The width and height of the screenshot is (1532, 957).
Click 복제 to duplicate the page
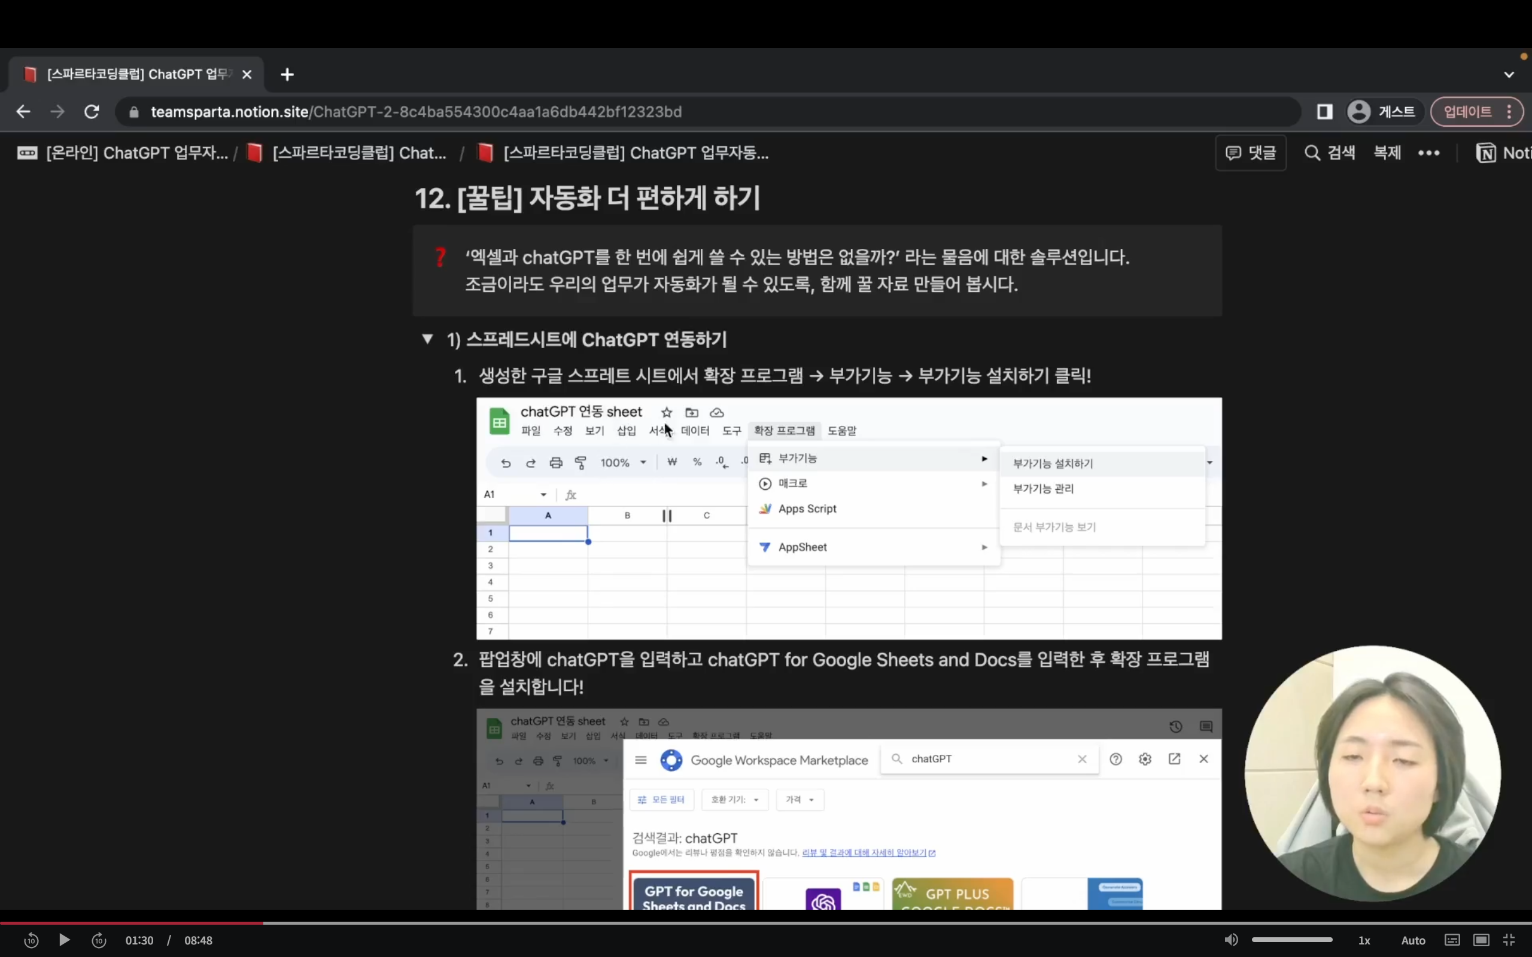click(1387, 153)
